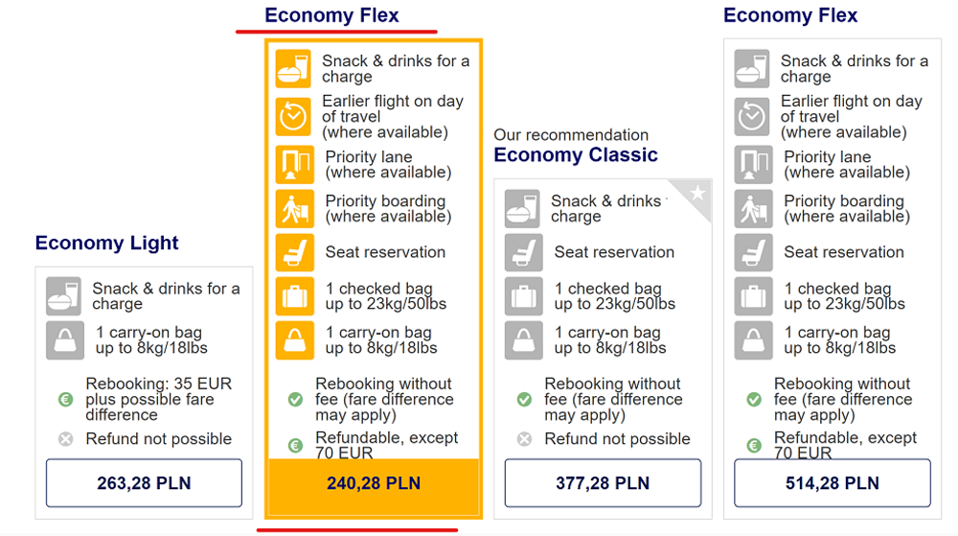The height and width of the screenshot is (536, 958).
Task: Open the underlined Economy Flex heading
Action: pos(331,15)
